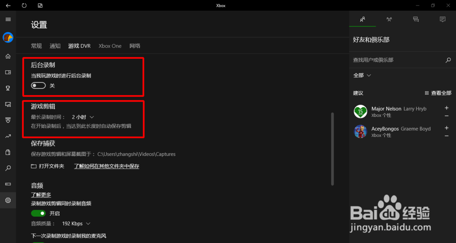Click 查看全部 to see all suggestions
Image resolution: width=456 pixels, height=243 pixels.
pyautogui.click(x=438, y=93)
